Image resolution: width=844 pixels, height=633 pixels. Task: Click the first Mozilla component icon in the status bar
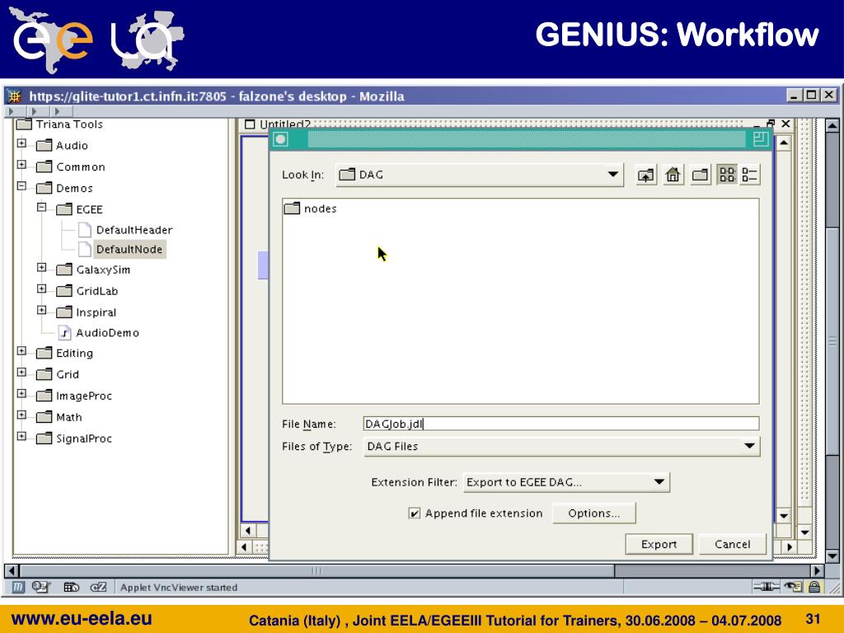point(18,587)
